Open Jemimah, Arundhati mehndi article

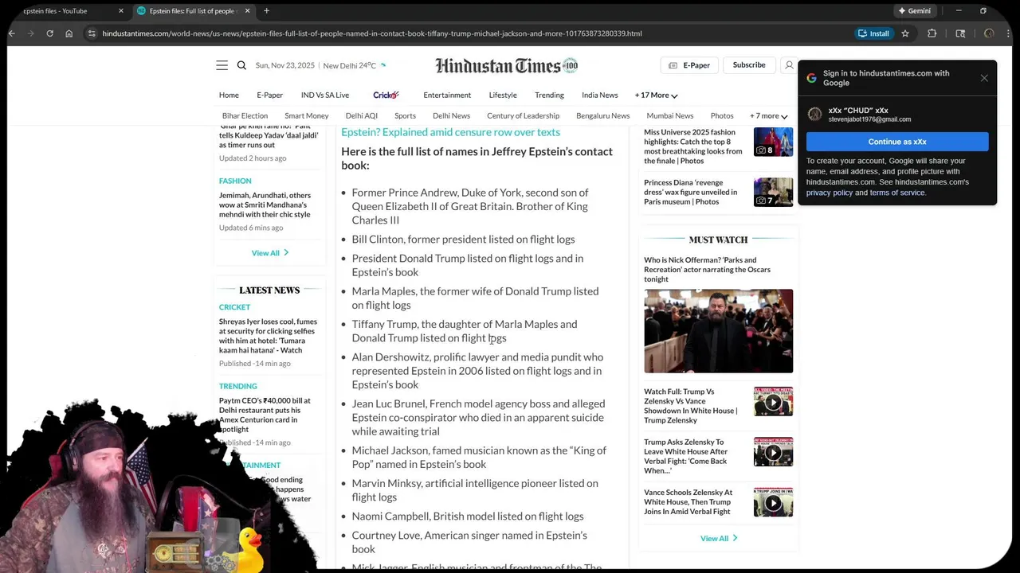click(265, 205)
